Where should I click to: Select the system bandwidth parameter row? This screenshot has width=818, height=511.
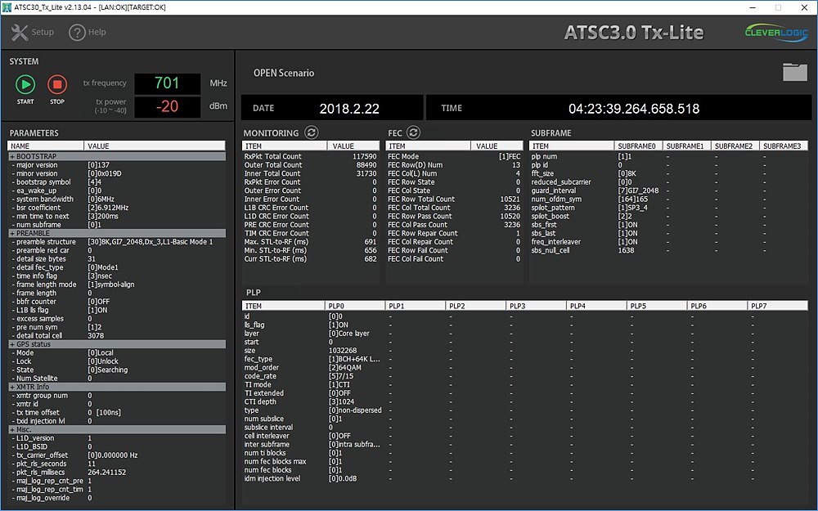coord(116,199)
